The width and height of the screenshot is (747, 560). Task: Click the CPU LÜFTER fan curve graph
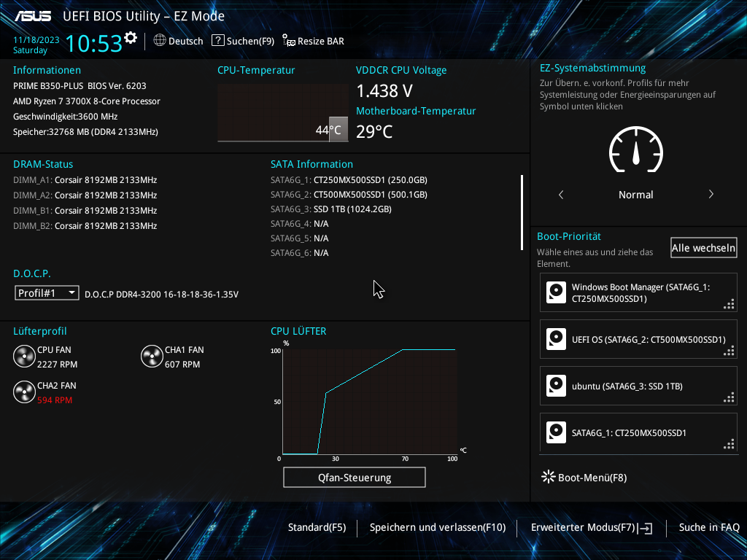370,402
